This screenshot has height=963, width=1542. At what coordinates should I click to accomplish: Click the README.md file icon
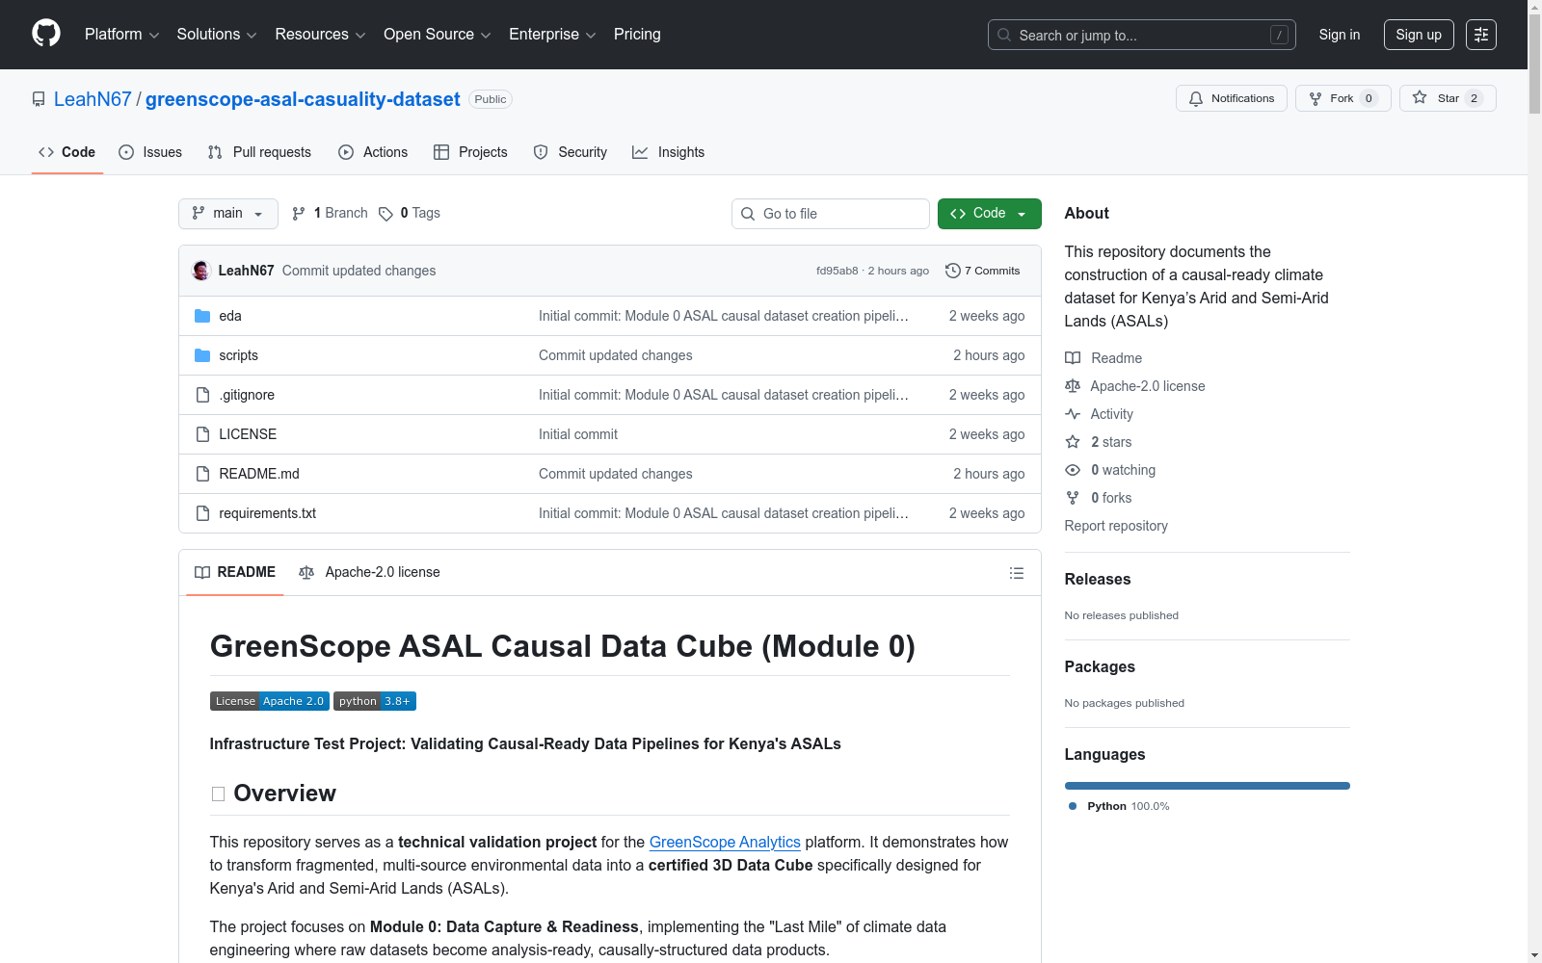202,474
